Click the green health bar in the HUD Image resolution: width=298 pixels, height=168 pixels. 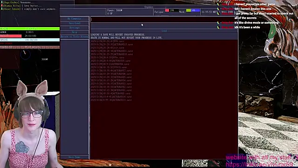coord(30,28)
